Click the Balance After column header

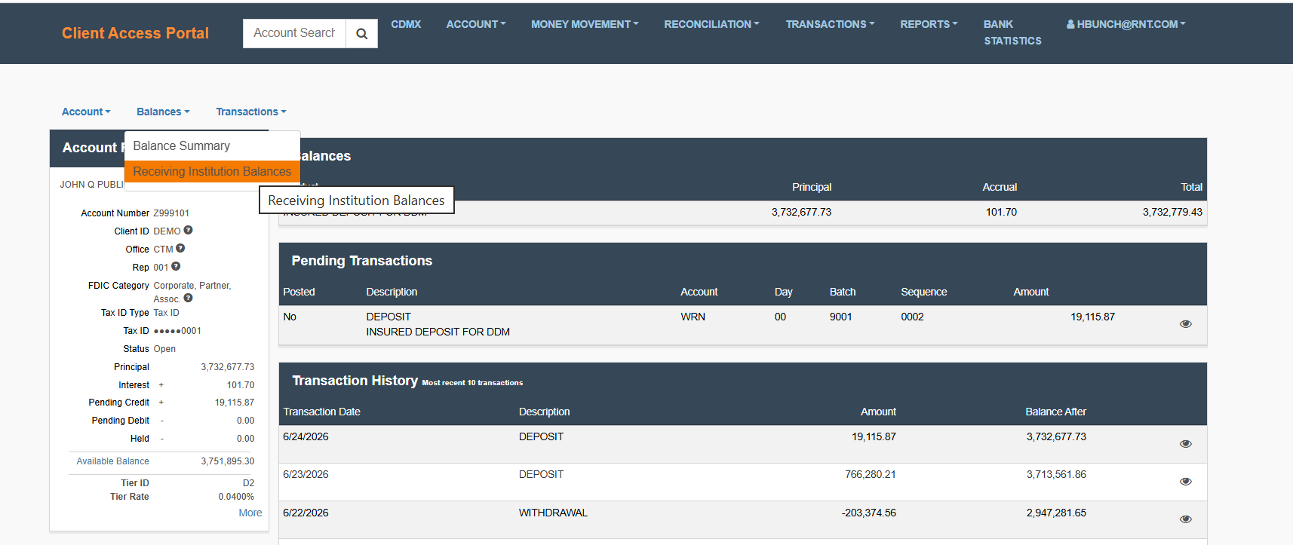[1055, 412]
